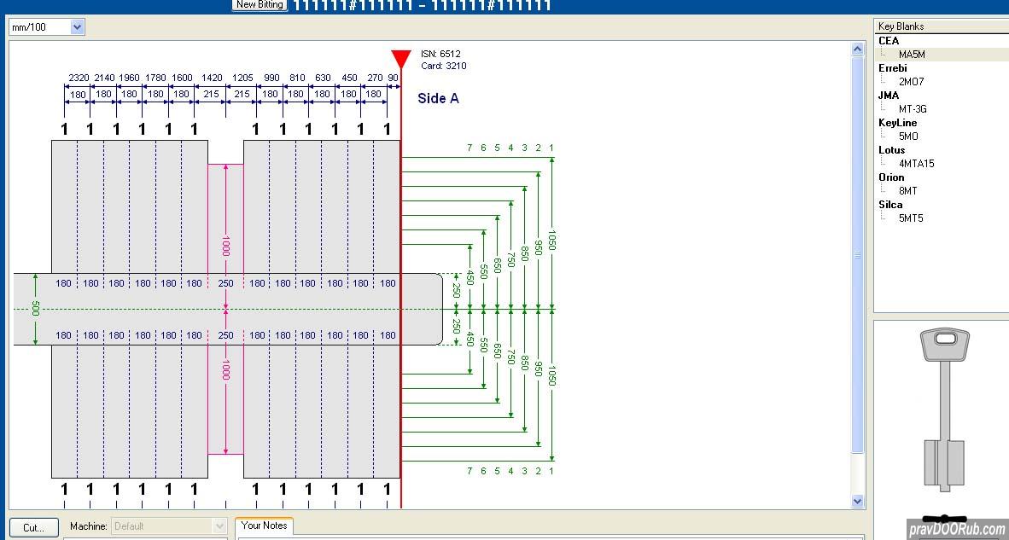1009x540 pixels.
Task: Select the 8MT Orion key blank
Action: [907, 191]
